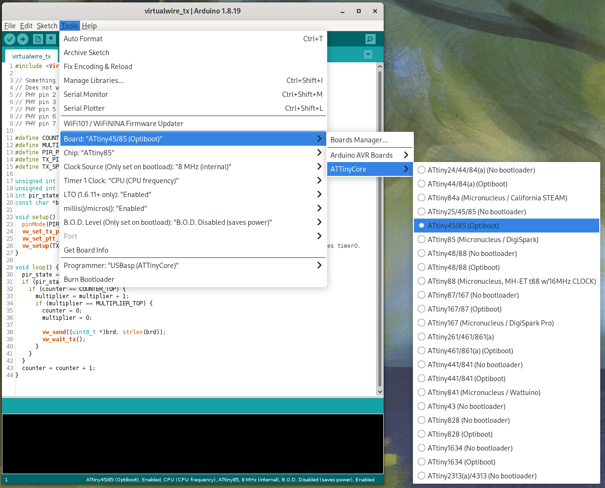Select ATtiny167 (Micronucleus / DigiSpark Pro) board
Viewport: 605px width, 488px height.
[x=506, y=323]
